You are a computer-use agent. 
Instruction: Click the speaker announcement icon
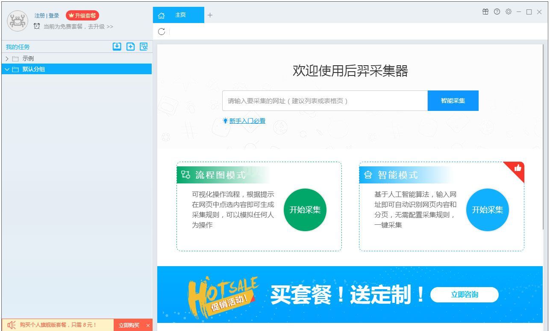point(12,325)
